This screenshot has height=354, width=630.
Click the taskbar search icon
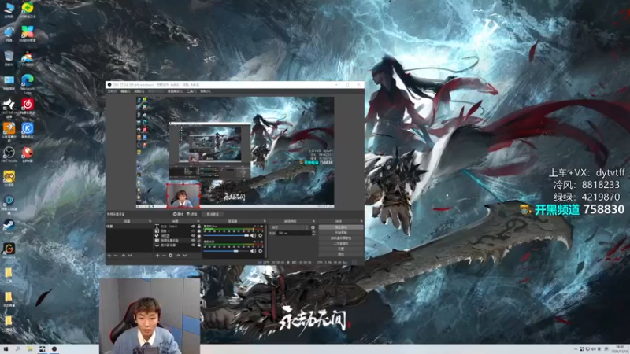pos(17,349)
